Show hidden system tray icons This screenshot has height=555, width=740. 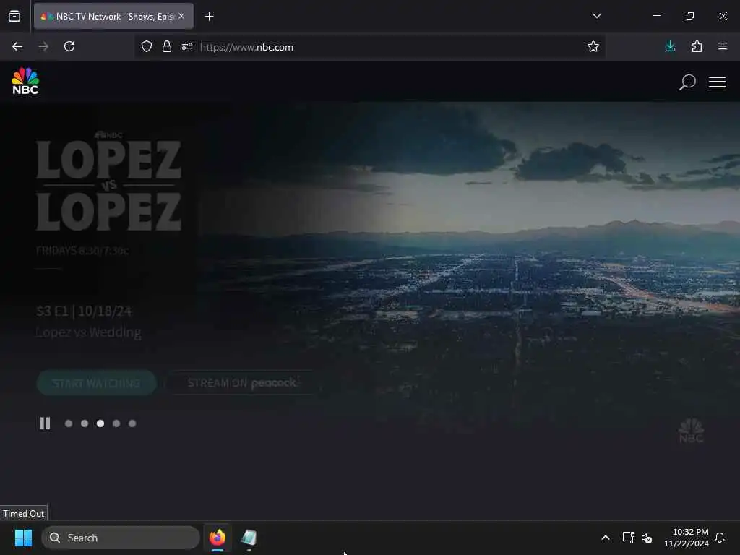click(606, 538)
